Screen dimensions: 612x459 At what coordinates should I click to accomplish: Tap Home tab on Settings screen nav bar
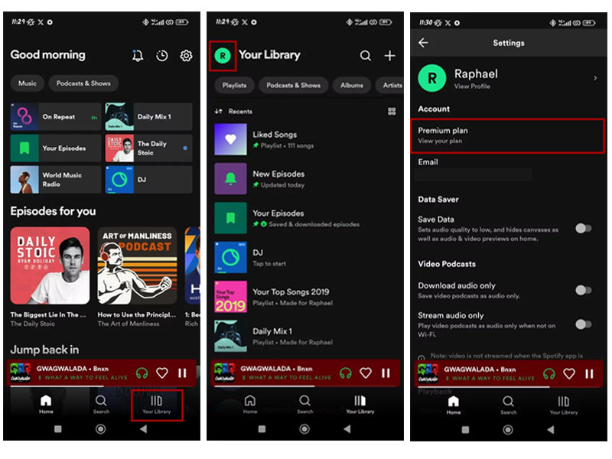[454, 405]
